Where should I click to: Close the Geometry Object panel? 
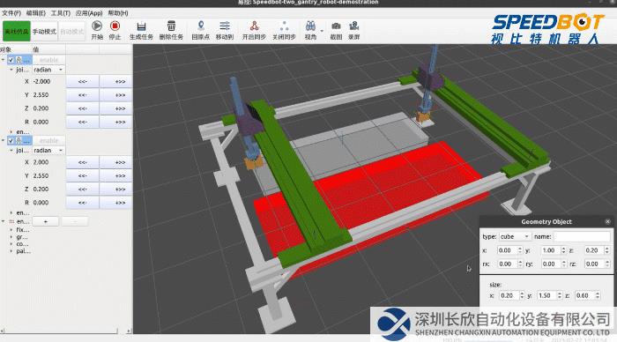[x=607, y=221]
